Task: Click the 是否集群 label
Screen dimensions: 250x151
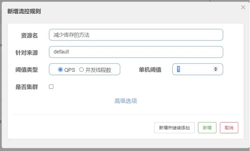Action: [x=27, y=87]
